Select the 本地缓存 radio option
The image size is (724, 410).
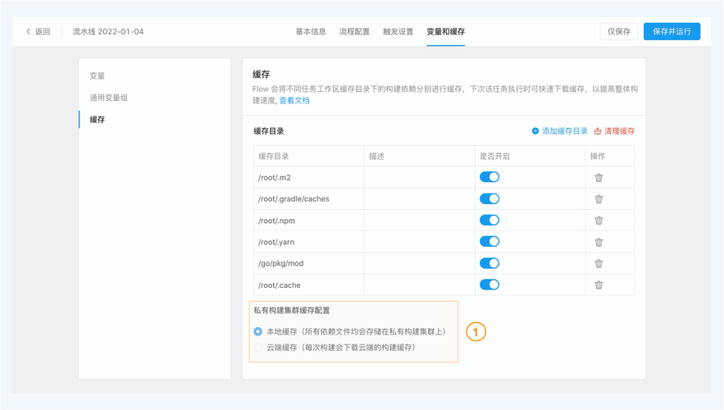coord(257,331)
